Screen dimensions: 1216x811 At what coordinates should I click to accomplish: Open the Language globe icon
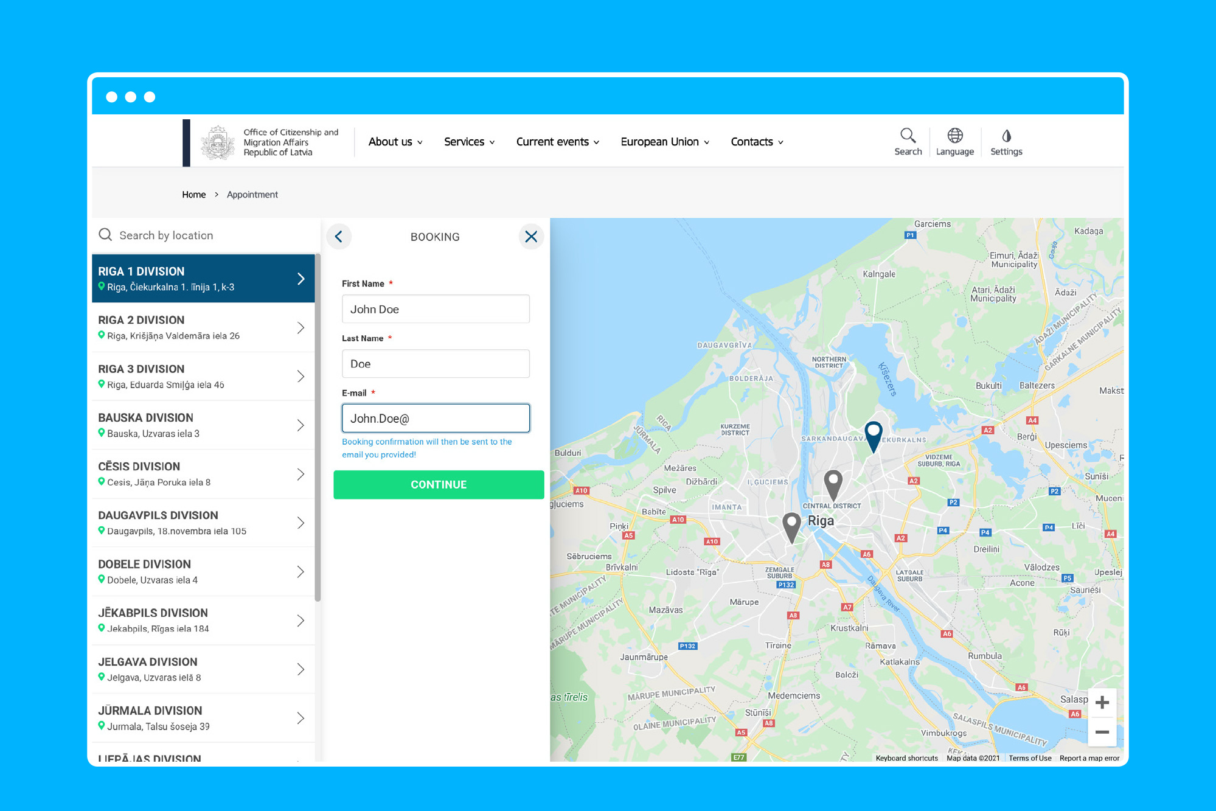954,136
